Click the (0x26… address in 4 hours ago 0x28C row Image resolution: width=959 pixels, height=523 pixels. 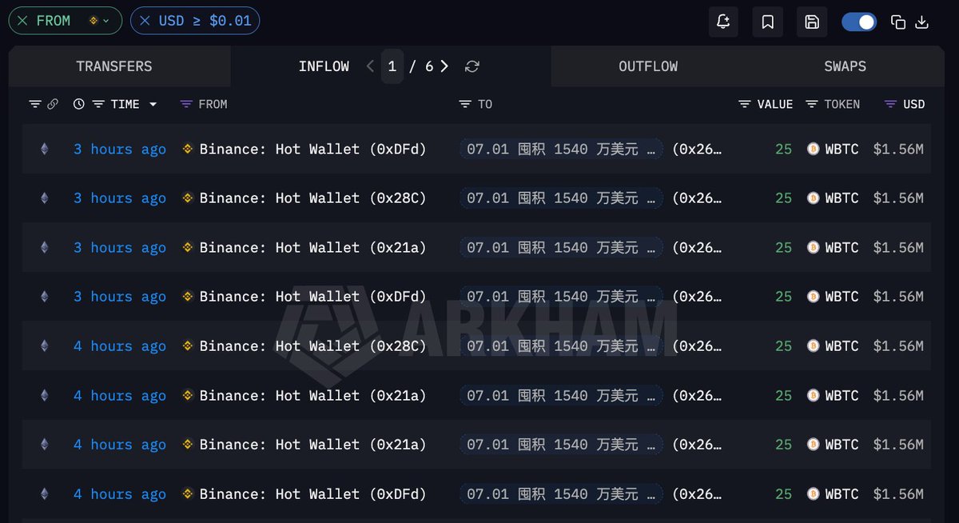[x=697, y=346]
